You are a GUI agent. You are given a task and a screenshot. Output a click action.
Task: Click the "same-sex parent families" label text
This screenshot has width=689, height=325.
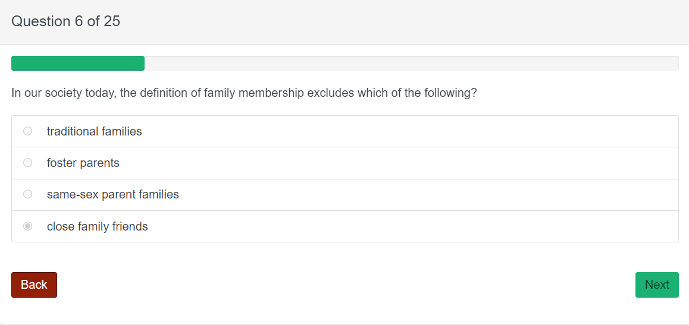click(x=112, y=194)
